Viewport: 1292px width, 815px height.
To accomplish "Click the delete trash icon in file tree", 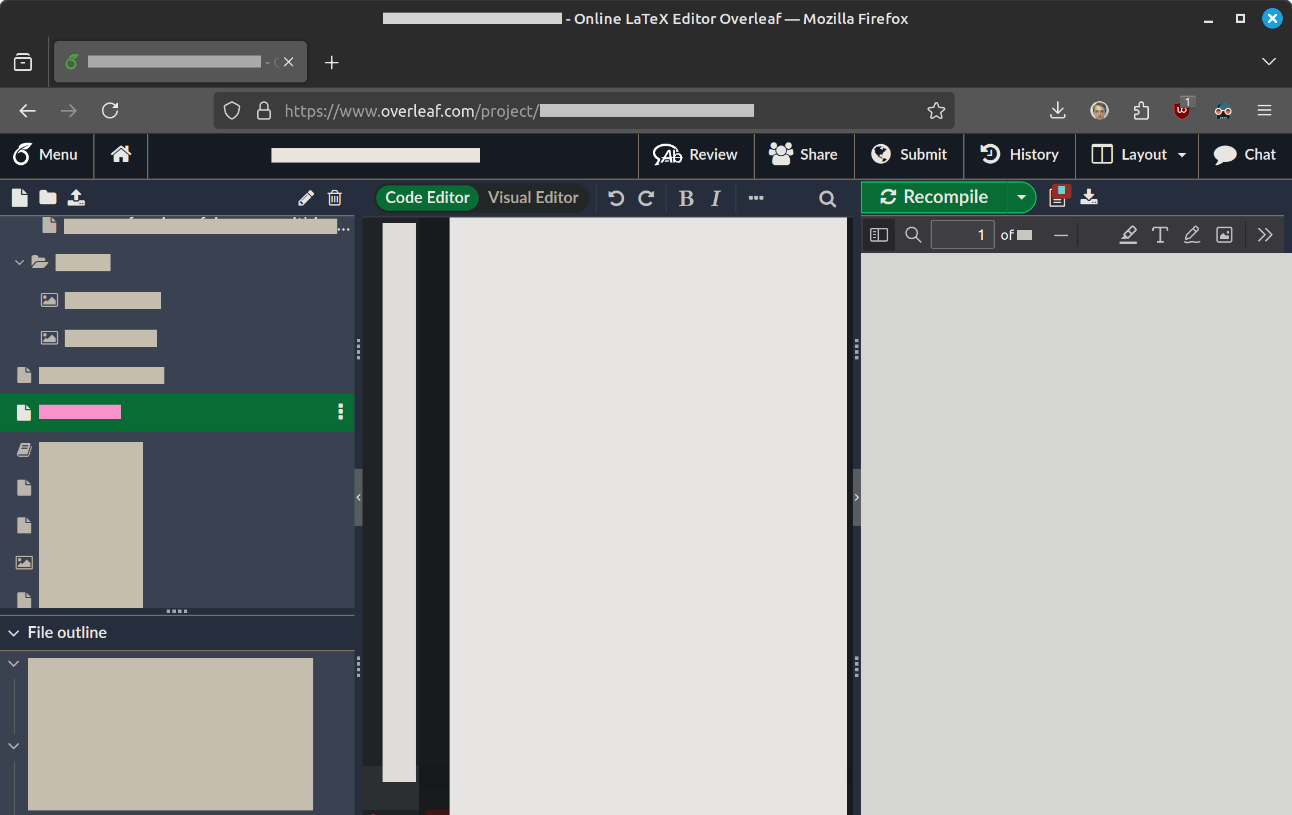I will tap(334, 198).
